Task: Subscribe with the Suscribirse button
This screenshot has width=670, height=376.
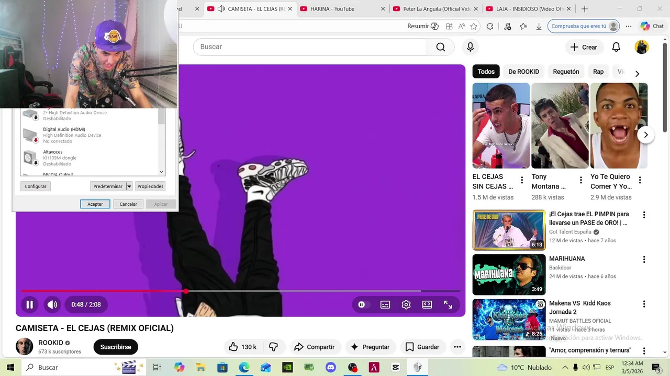Action: coord(116,347)
